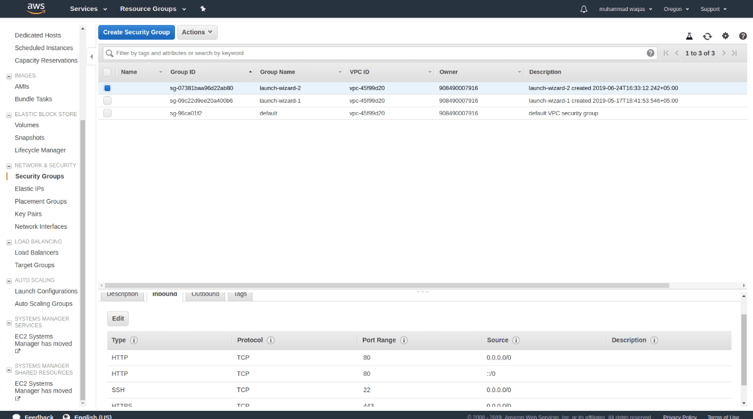753x419 pixels.
Task: Open the Actions dropdown
Action: [x=197, y=32]
